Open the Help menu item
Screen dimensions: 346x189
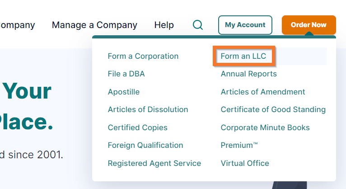[164, 25]
